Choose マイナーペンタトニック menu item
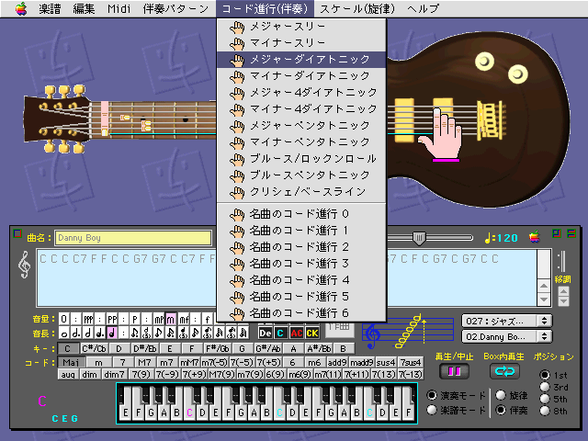Image resolution: width=588 pixels, height=441 pixels. click(301, 141)
